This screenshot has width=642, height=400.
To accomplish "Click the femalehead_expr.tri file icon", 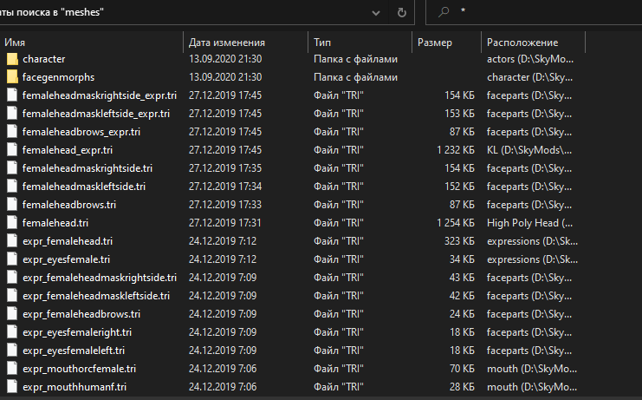I will click(12, 150).
